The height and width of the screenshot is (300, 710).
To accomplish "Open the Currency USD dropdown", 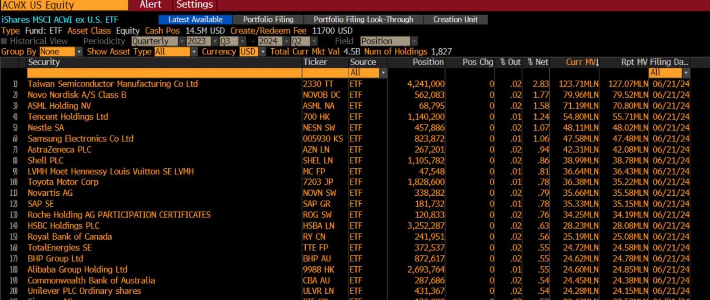I will (252, 51).
